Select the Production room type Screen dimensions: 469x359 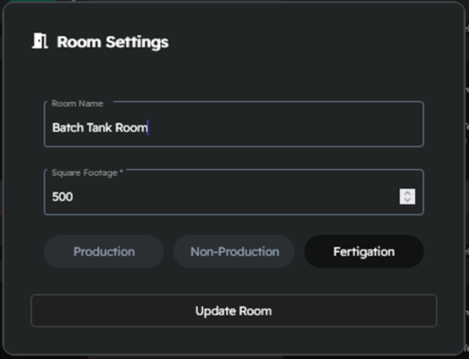(x=104, y=252)
